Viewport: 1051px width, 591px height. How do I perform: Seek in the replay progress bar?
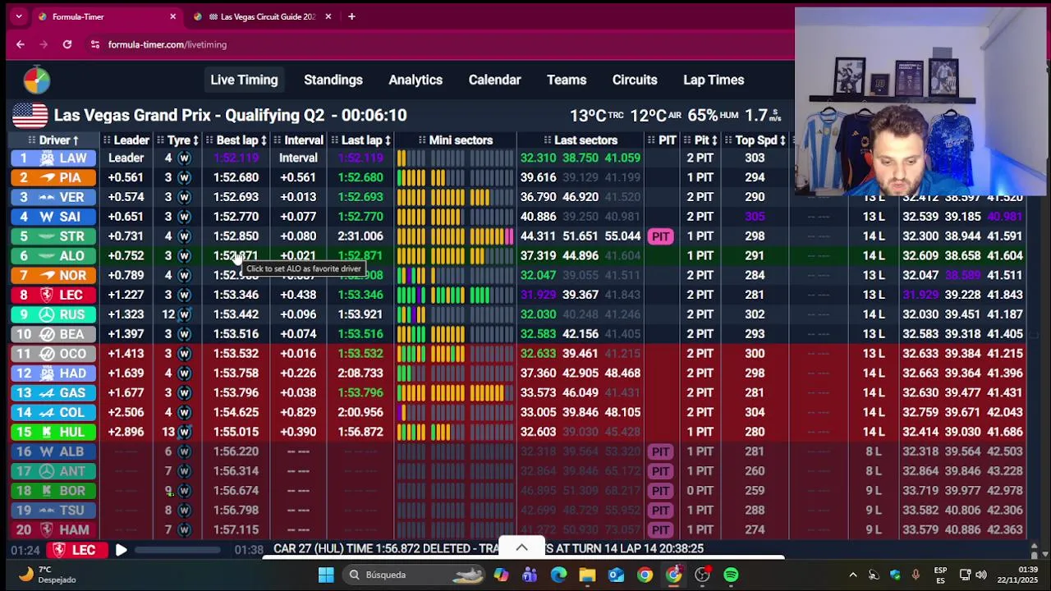(177, 550)
